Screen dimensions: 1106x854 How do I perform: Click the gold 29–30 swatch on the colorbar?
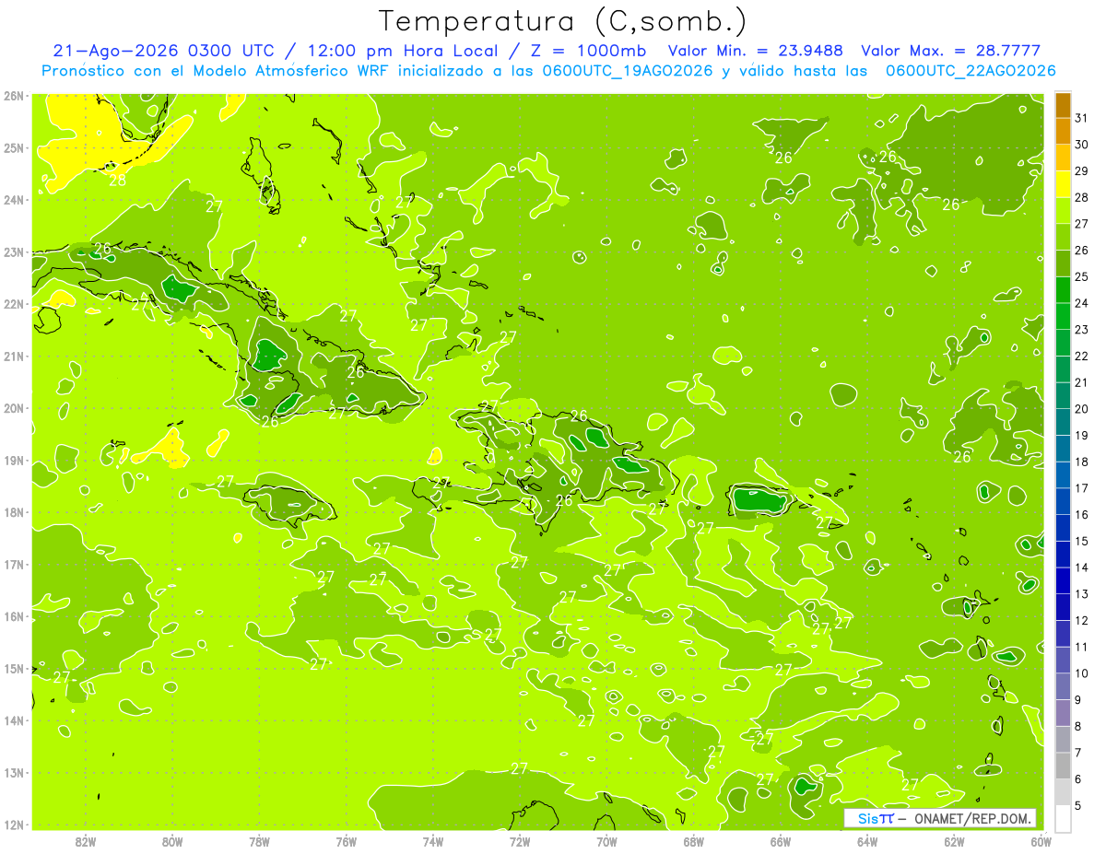coord(1063,158)
